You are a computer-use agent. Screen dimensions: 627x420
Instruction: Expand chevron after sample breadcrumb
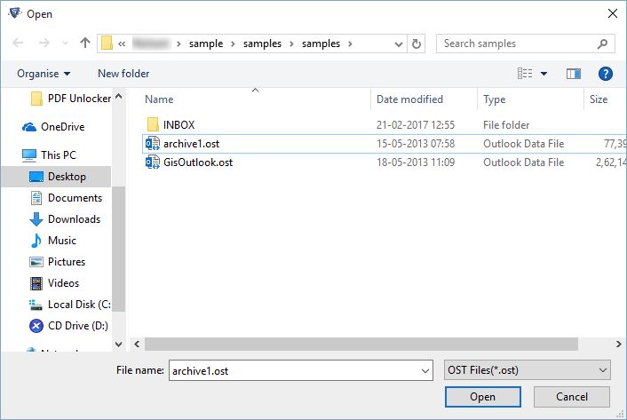pyautogui.click(x=233, y=44)
